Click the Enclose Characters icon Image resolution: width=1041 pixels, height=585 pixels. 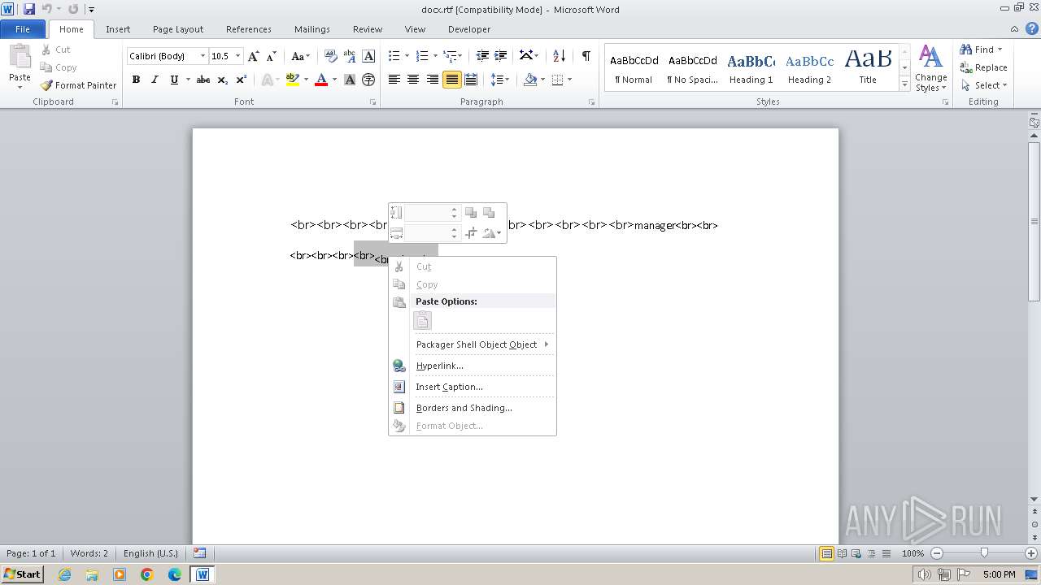tap(368, 80)
